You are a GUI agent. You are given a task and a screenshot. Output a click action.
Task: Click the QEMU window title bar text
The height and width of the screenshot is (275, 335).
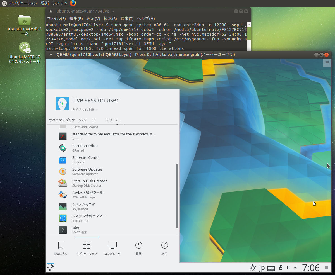pos(145,55)
